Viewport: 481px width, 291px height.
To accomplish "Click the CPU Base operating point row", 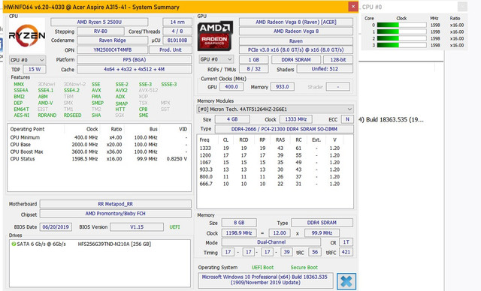I will coord(98,145).
